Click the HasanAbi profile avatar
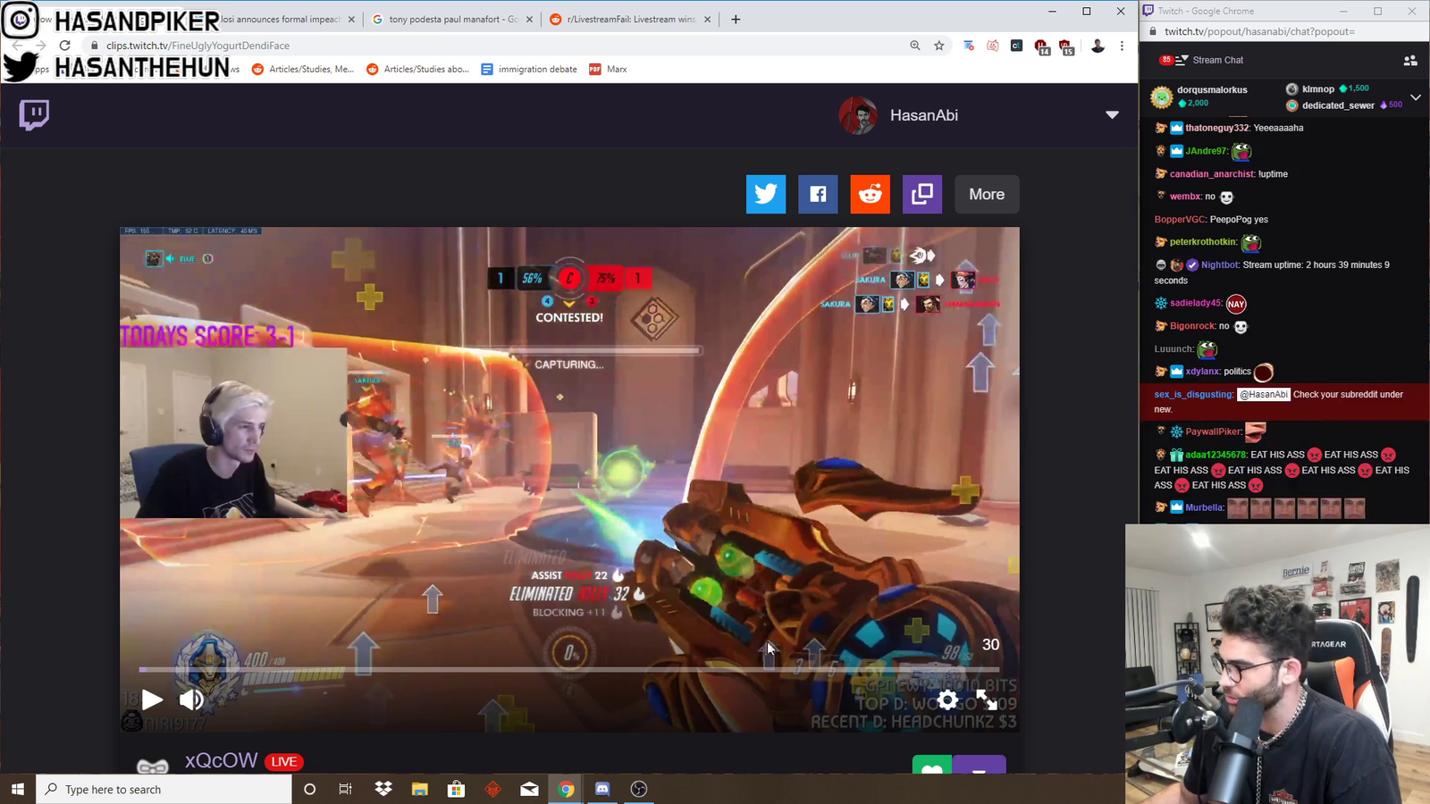The width and height of the screenshot is (1430, 804). (858, 115)
